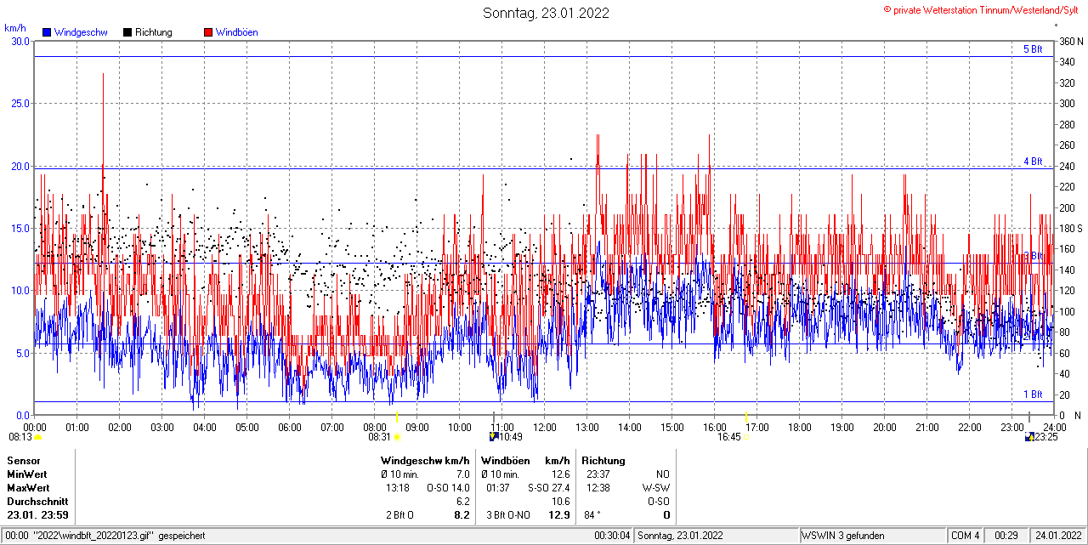Viewport: 1088px width, 545px height.
Task: Click the 25.0 value on the speed axis
Action: tap(20, 103)
